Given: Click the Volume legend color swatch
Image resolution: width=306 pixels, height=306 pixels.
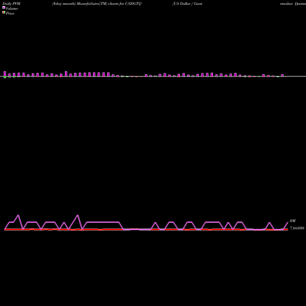Looking at the screenshot, I should pyautogui.click(x=4, y=7).
